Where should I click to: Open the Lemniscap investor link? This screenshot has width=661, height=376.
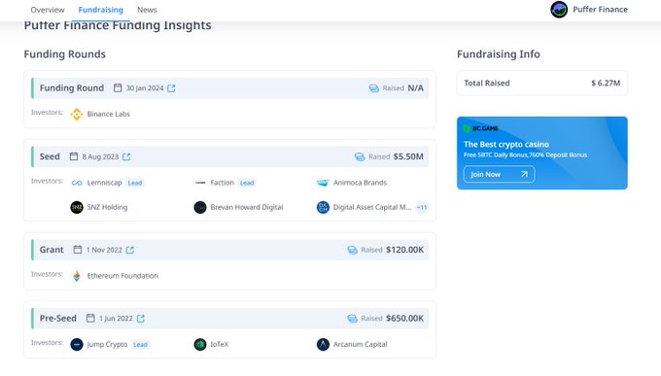pyautogui.click(x=104, y=183)
